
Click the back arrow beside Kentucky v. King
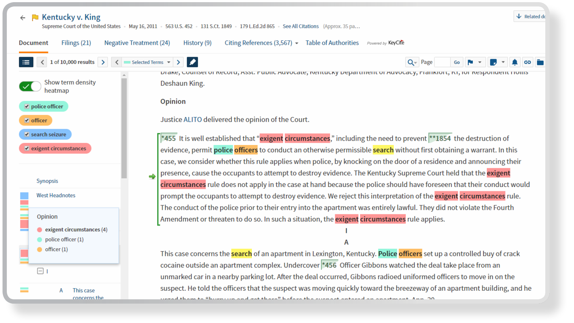pyautogui.click(x=23, y=18)
